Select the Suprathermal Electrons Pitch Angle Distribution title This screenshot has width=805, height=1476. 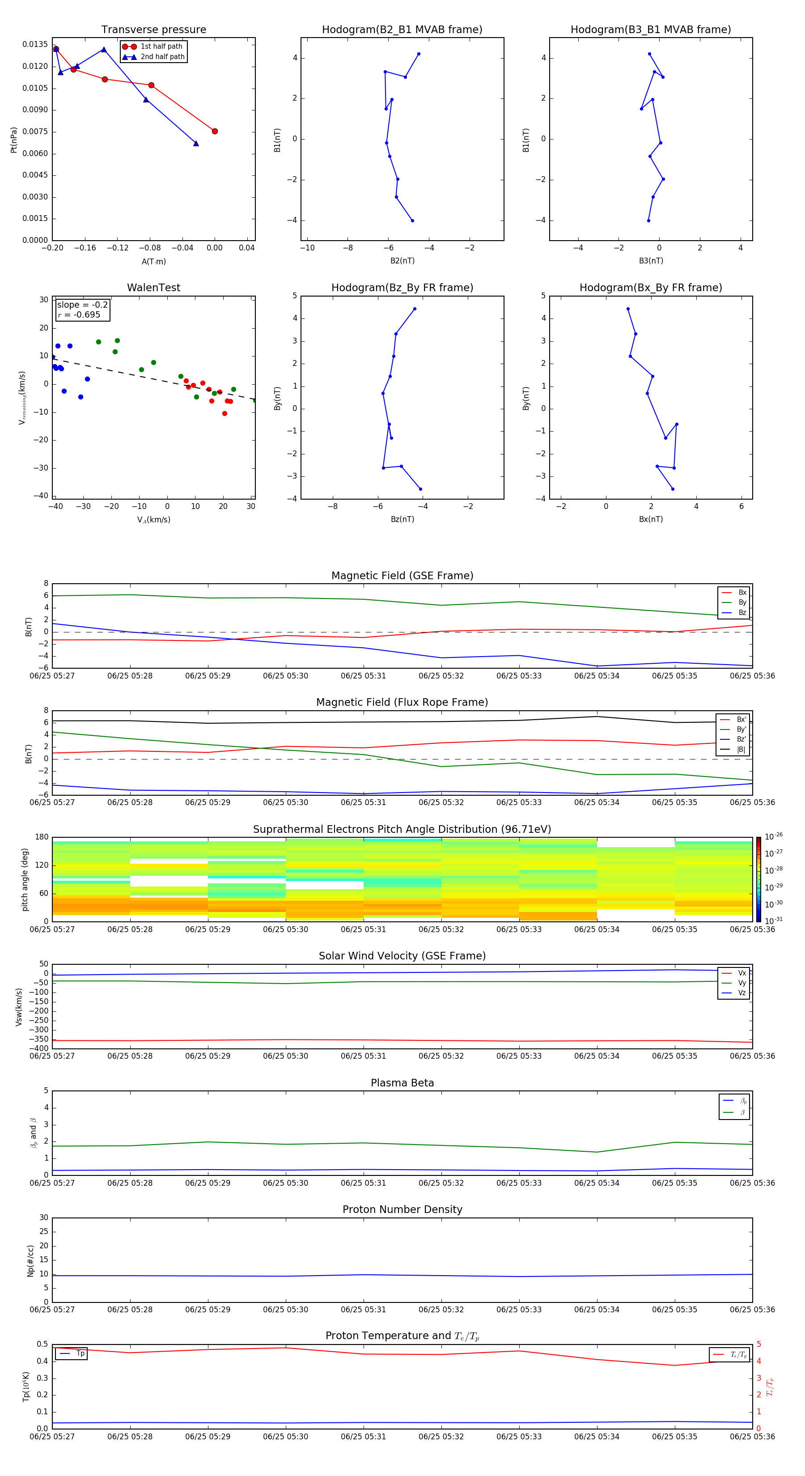point(402,830)
